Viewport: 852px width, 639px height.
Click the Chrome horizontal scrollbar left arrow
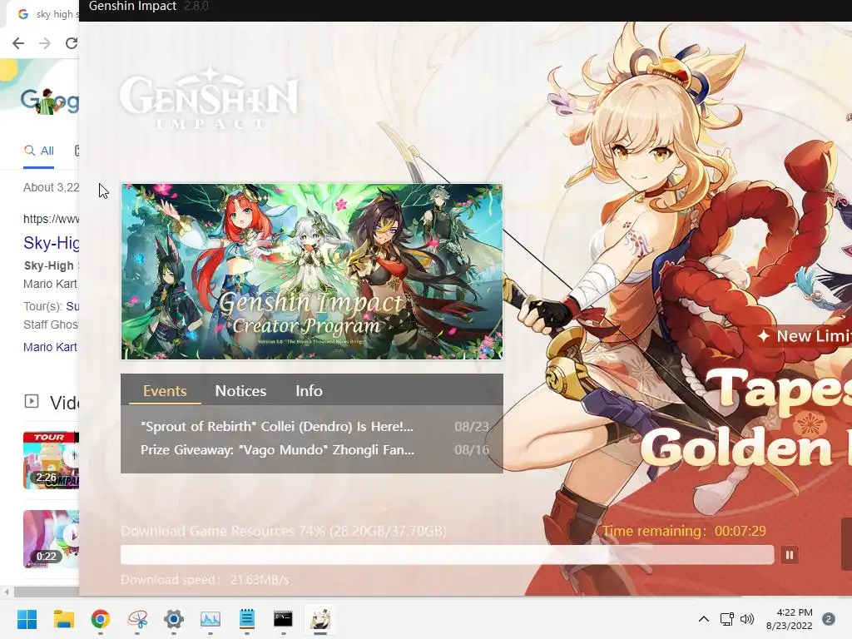pos(7,592)
